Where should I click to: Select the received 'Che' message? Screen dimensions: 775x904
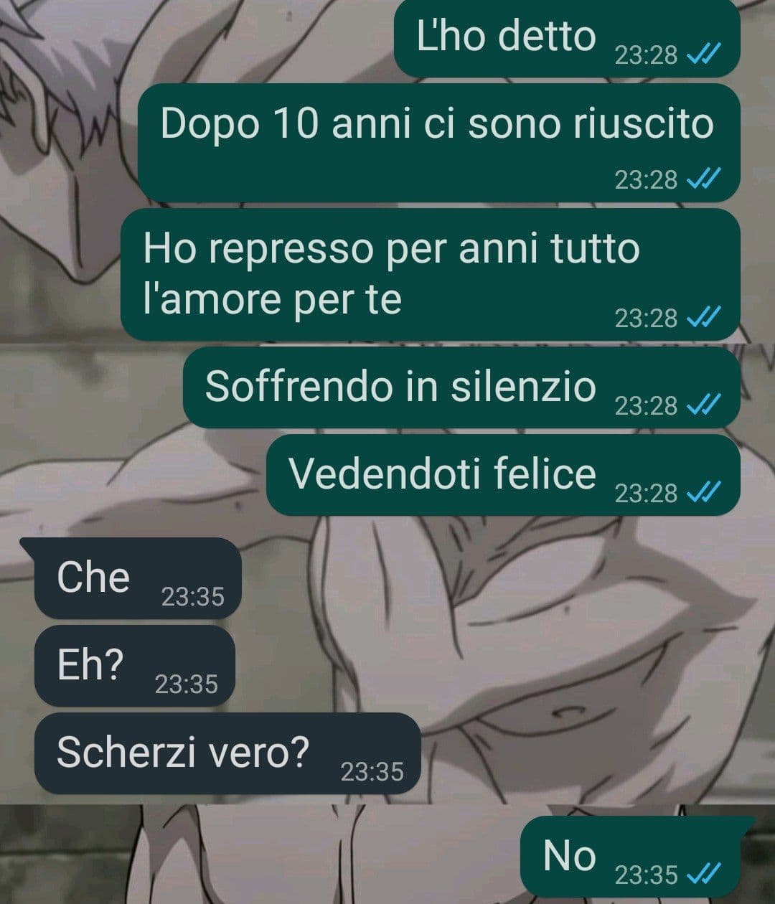click(136, 578)
